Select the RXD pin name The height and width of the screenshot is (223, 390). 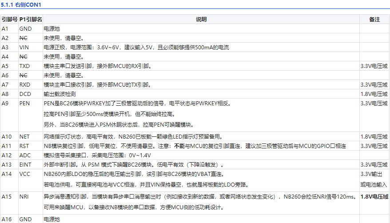coord(24,85)
